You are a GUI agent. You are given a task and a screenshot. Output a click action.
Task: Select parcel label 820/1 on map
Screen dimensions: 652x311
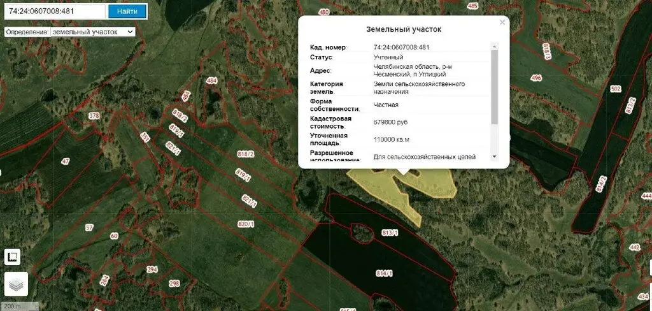[245, 224]
